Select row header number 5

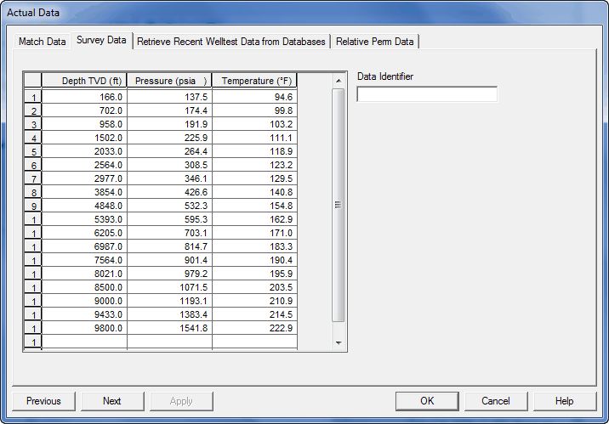[x=32, y=150]
